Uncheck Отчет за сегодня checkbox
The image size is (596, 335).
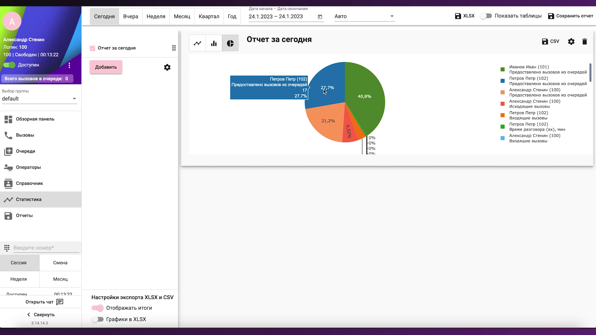tap(93, 48)
